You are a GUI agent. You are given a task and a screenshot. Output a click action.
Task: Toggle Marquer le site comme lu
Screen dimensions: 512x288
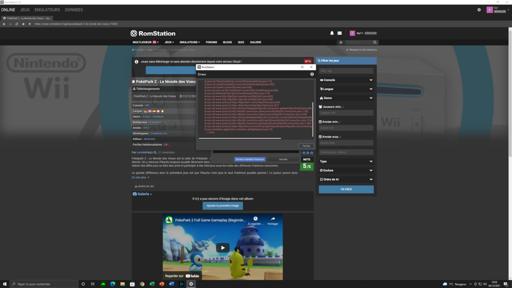coord(361,50)
